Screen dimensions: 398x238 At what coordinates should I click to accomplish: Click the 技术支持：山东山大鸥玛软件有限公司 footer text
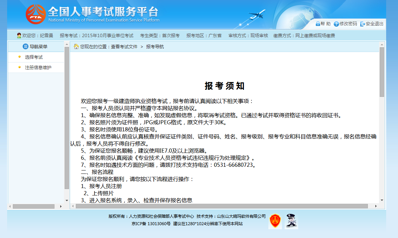(231, 216)
